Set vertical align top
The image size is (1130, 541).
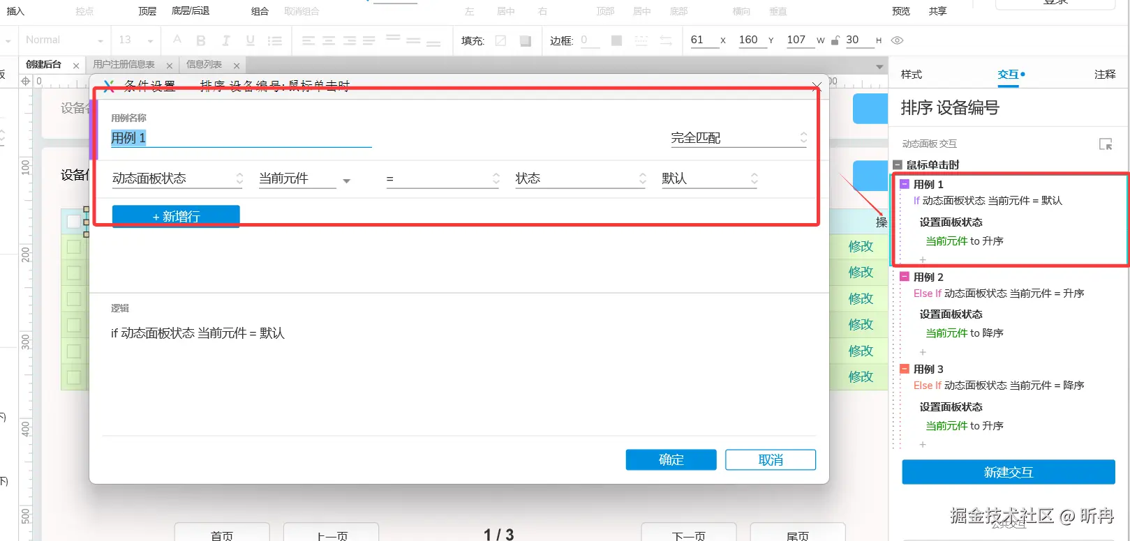[393, 38]
